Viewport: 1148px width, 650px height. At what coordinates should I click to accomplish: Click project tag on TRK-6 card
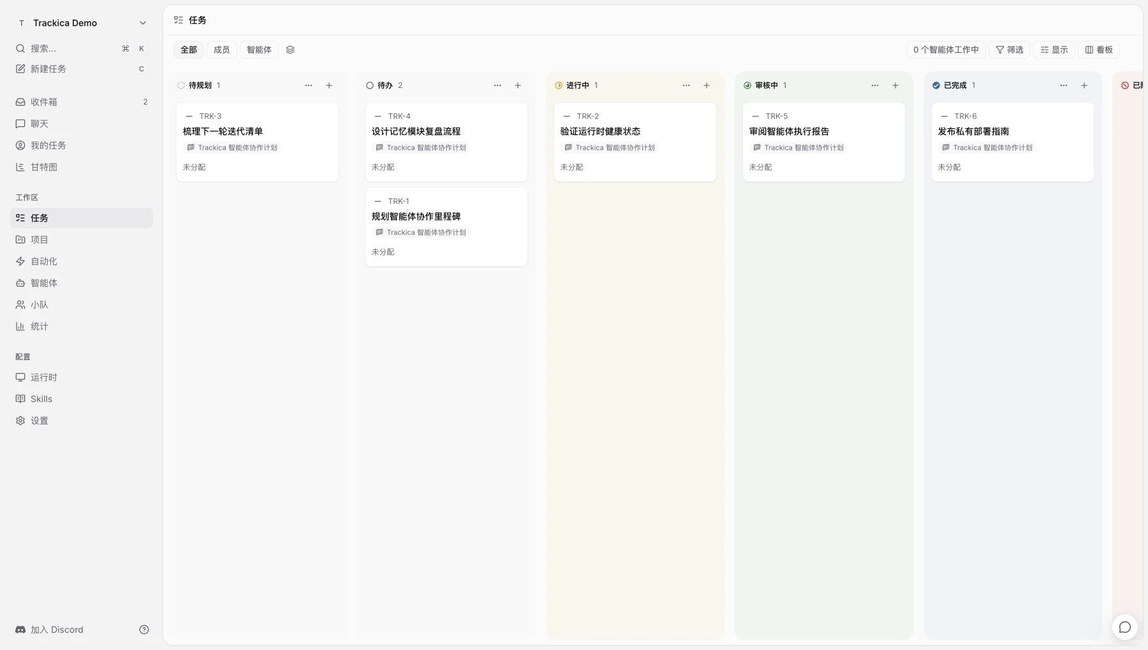point(986,147)
